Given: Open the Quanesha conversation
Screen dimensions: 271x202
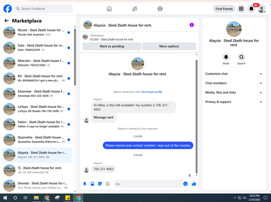Looking at the screenshot, I should 37,140.
